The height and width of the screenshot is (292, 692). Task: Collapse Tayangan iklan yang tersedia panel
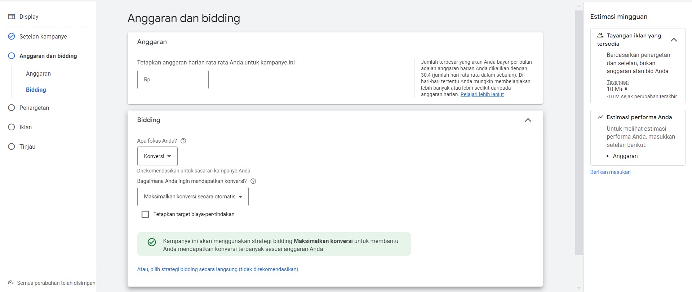[x=674, y=40]
